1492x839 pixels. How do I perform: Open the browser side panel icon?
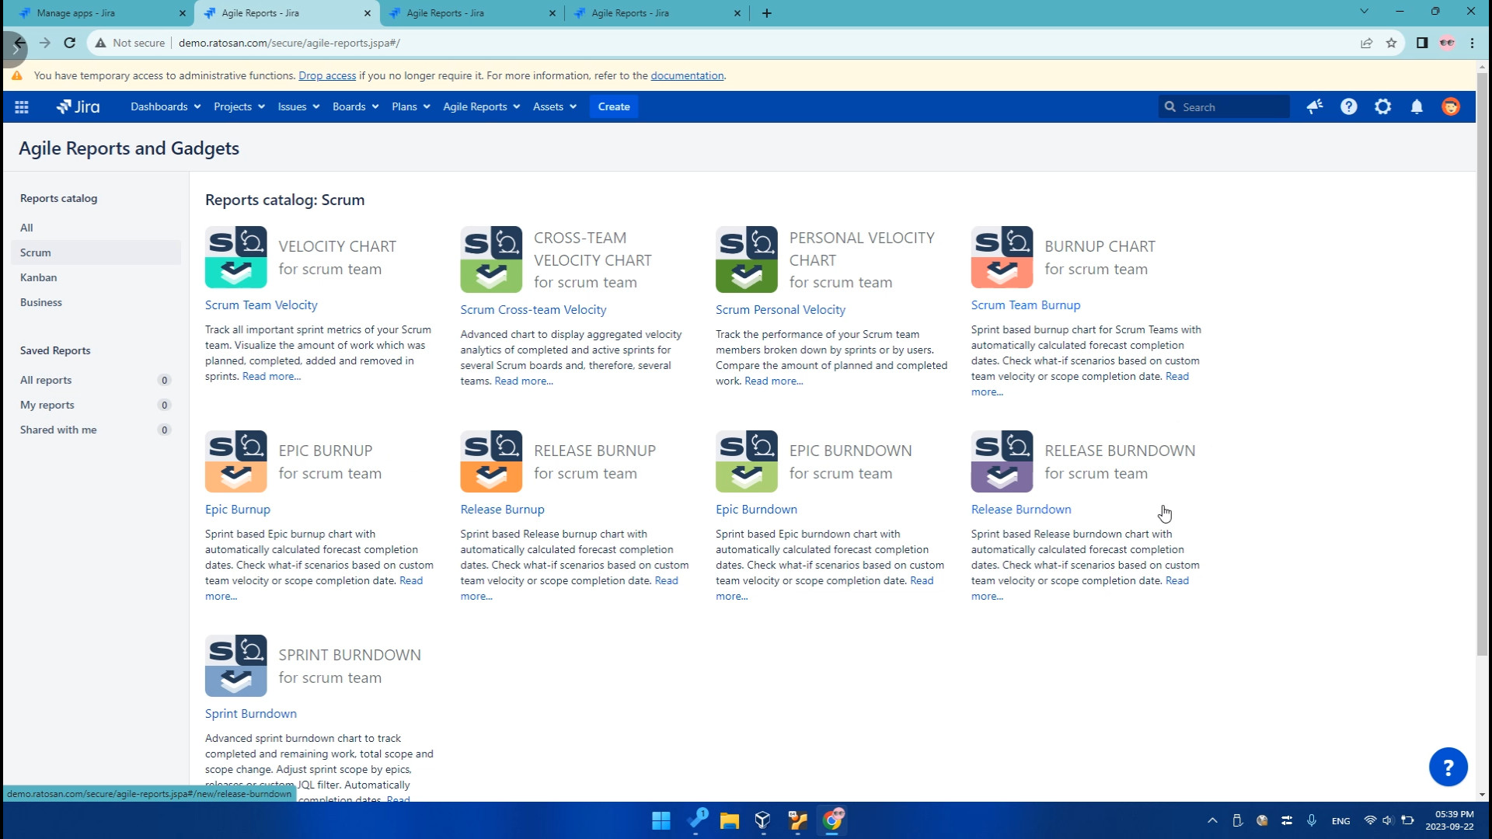[1422, 44]
